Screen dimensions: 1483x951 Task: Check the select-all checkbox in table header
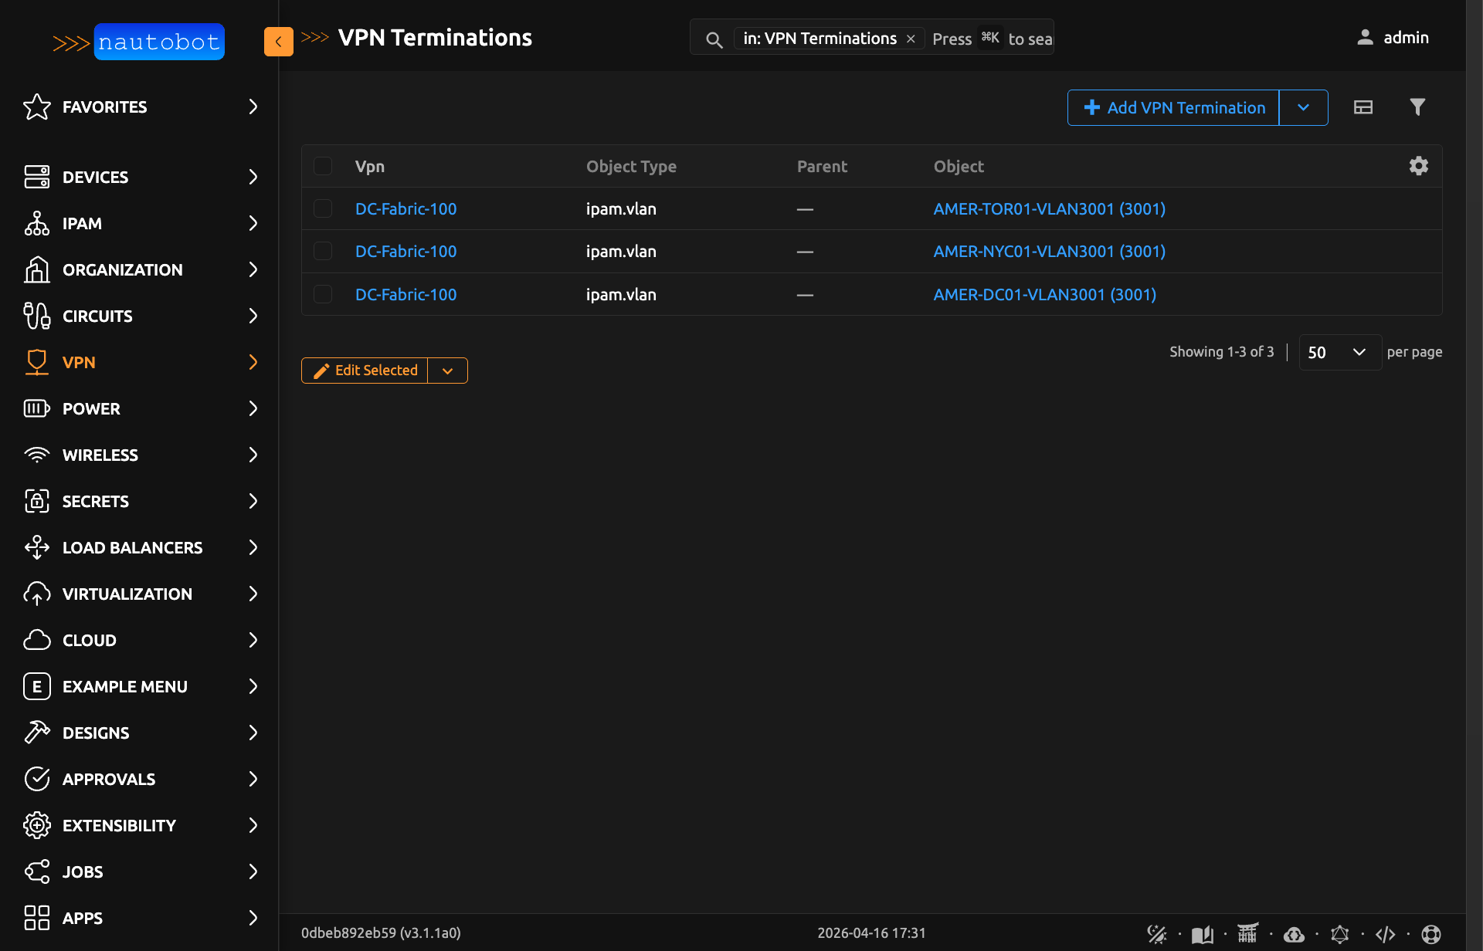[x=323, y=166]
